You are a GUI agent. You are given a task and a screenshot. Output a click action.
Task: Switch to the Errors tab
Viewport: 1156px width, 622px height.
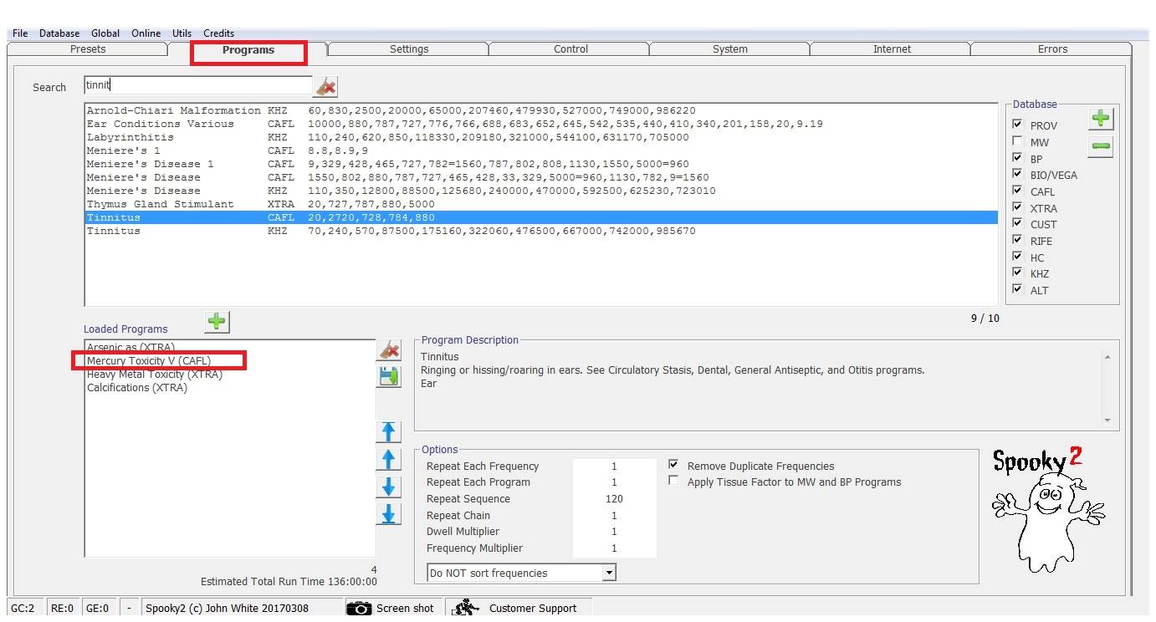point(1052,49)
